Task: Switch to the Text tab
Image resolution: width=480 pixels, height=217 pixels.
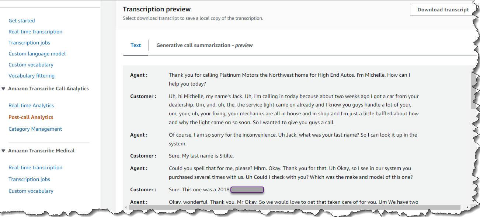Action: 136,46
